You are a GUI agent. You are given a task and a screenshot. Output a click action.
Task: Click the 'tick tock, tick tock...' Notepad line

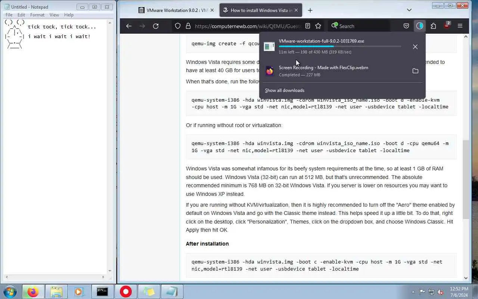click(62, 27)
